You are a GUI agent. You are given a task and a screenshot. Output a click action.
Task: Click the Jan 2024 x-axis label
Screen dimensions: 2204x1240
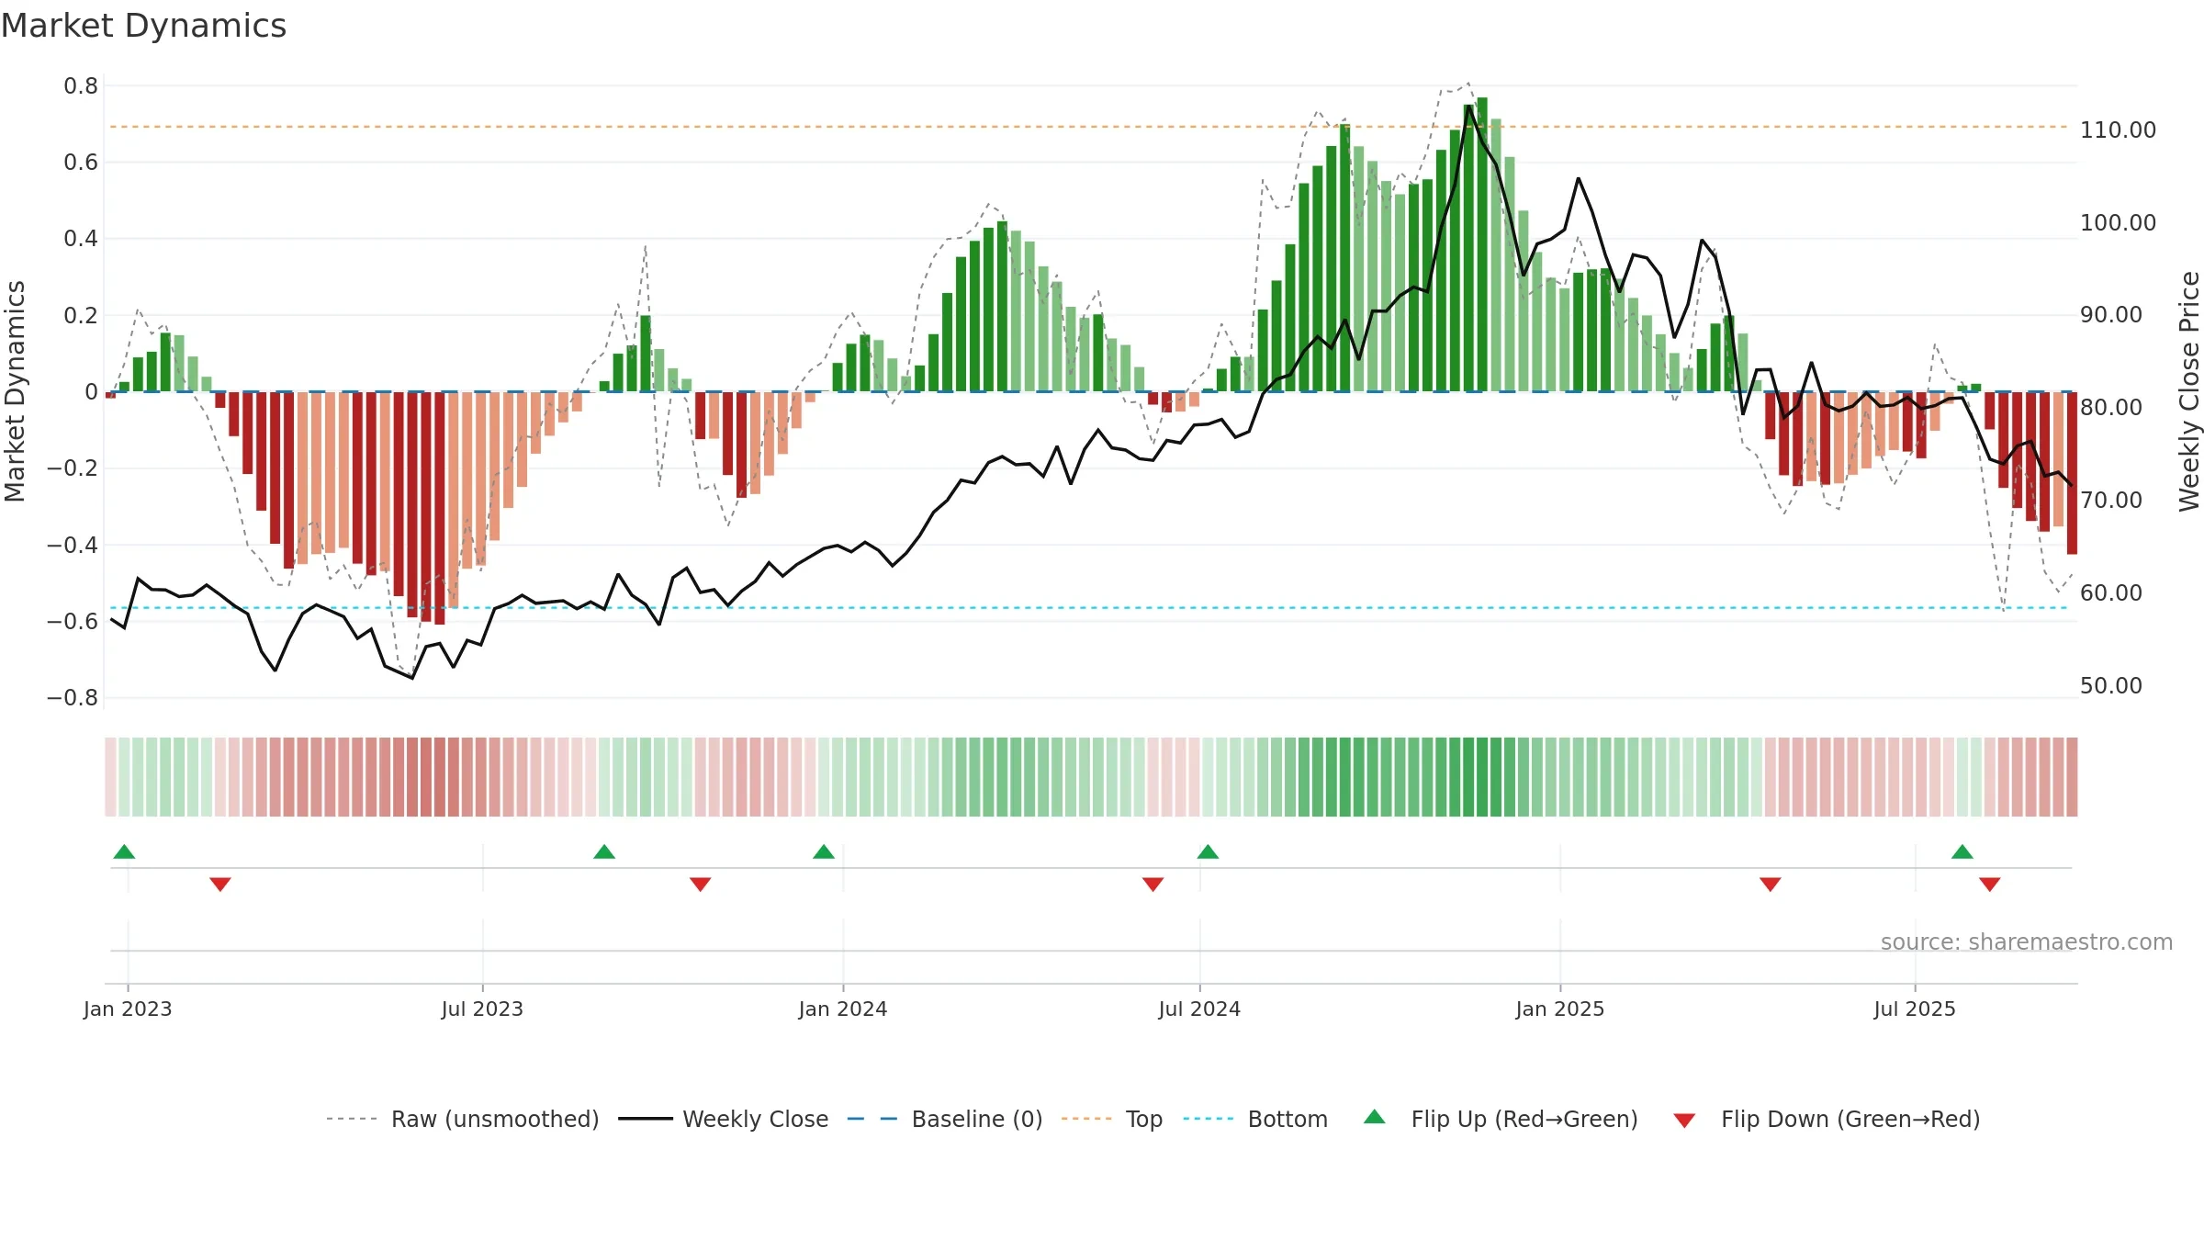(x=843, y=1009)
